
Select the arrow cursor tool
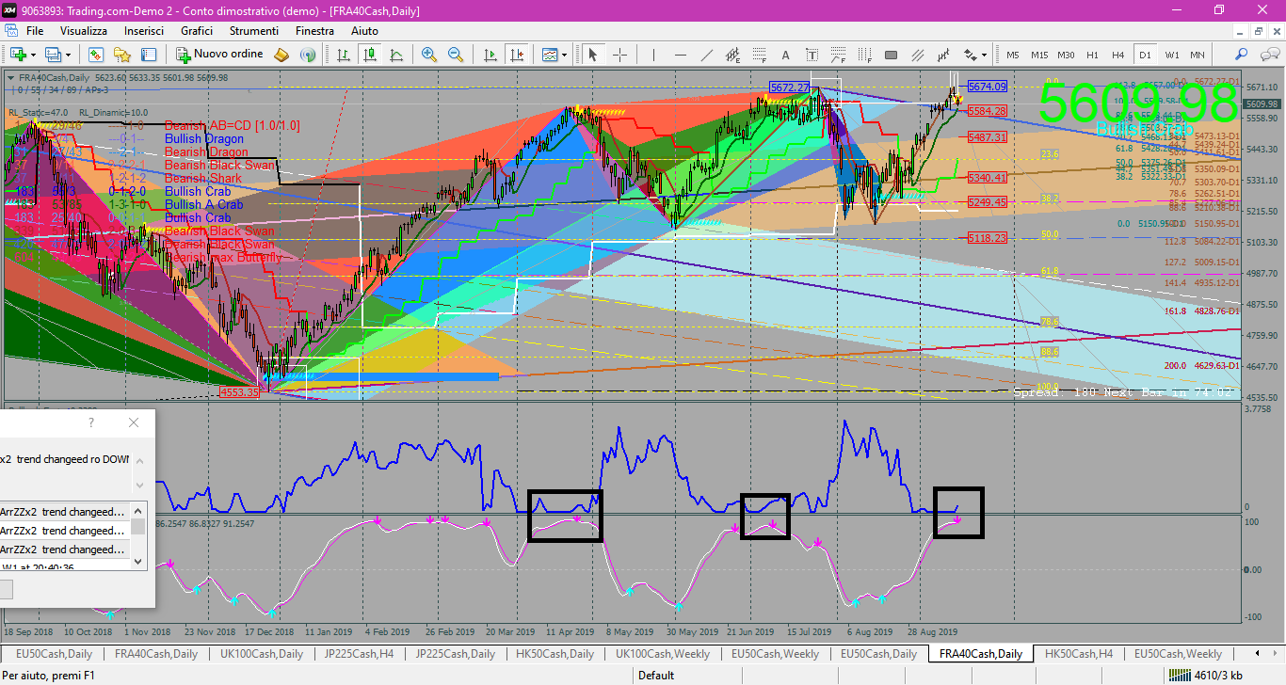pyautogui.click(x=593, y=55)
